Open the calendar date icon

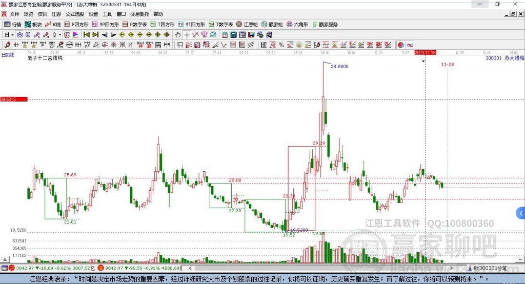pos(225,35)
